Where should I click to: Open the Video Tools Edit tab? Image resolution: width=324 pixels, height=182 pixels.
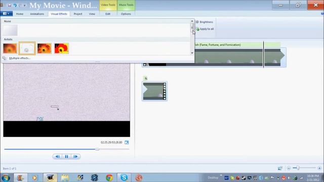[x=108, y=14]
